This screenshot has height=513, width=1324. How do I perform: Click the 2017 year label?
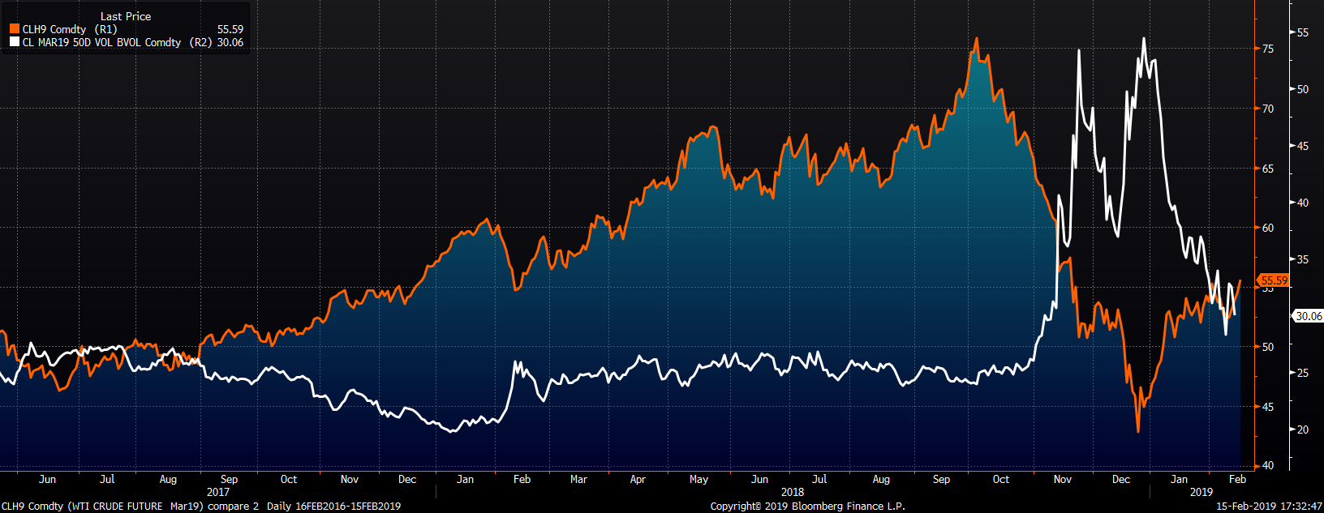(x=218, y=492)
